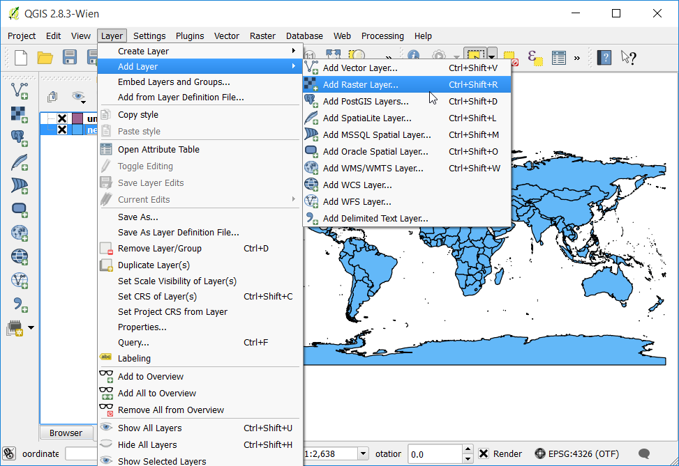Open the log messages speech-bubble icon
The height and width of the screenshot is (466, 679).
tap(644, 453)
